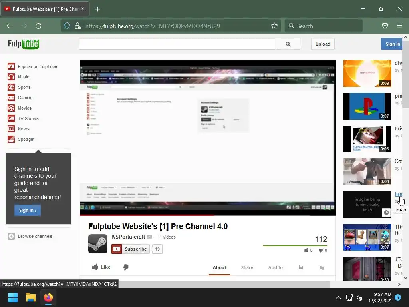Viewport: 409px width, 307px height.
Task: Click the watch later clock on tommy parky thumbnail
Action: point(386,213)
